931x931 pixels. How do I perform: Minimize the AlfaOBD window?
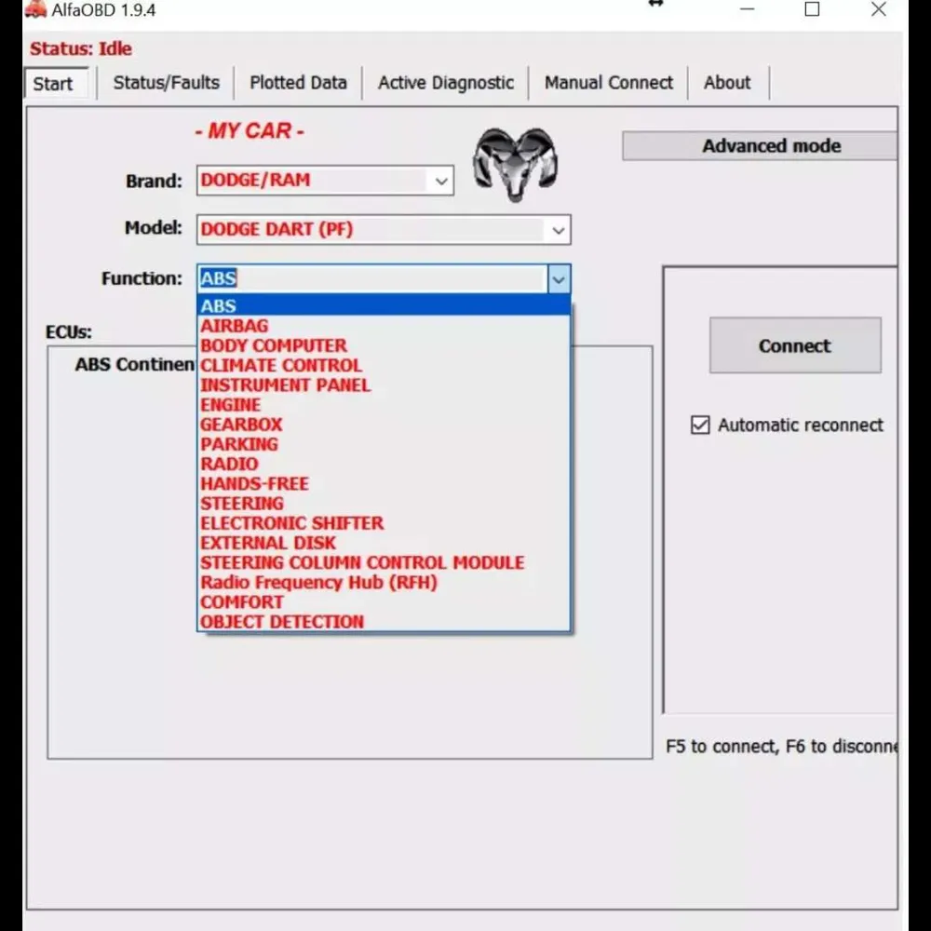pyautogui.click(x=747, y=9)
